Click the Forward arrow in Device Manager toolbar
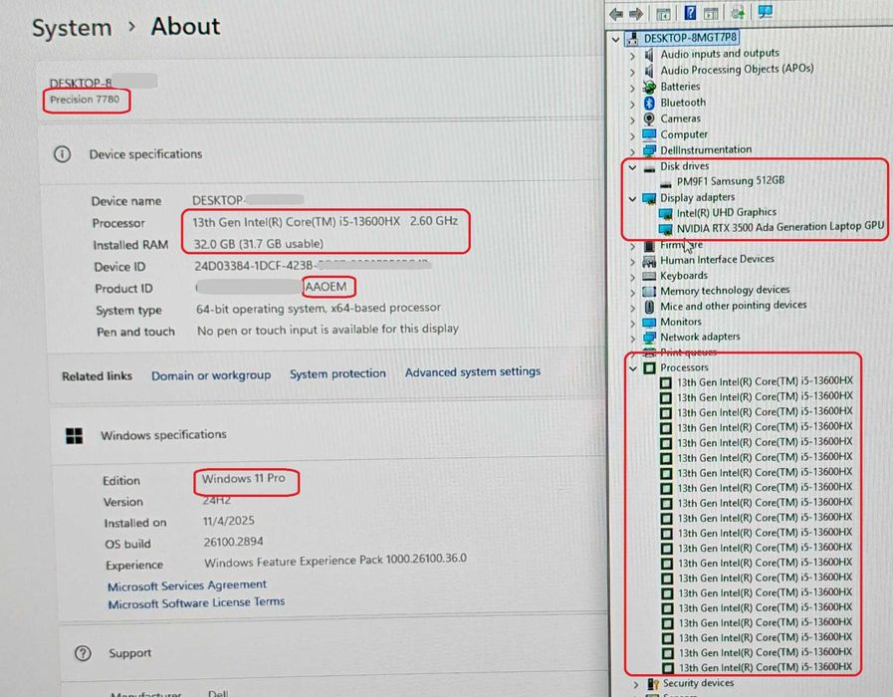This screenshot has width=893, height=697. (x=636, y=14)
